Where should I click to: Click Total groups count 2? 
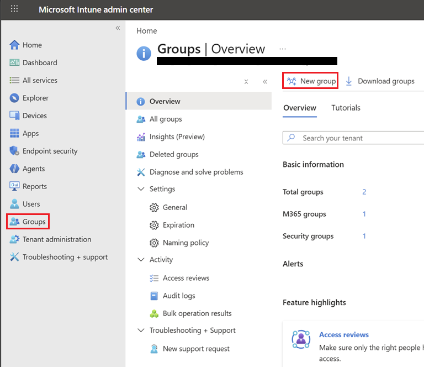pos(364,192)
